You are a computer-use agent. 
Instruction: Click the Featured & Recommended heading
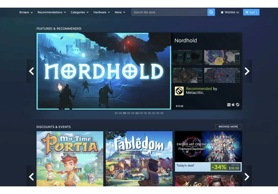pyautogui.click(x=59, y=29)
